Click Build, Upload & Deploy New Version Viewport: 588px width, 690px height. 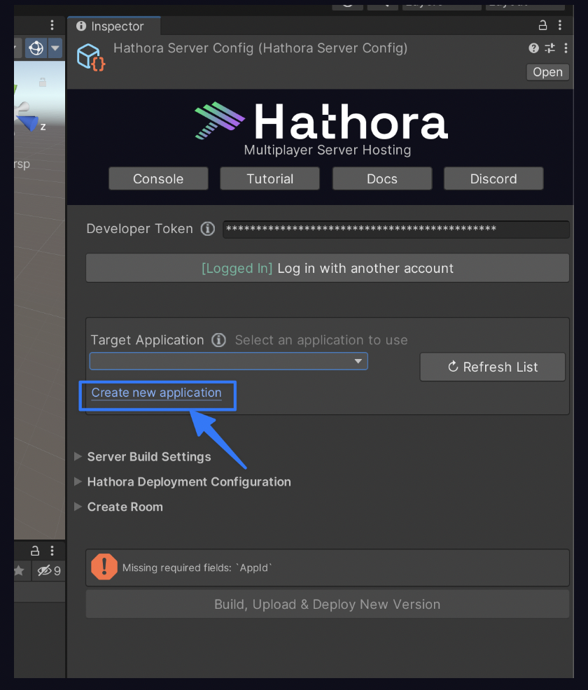(x=328, y=604)
